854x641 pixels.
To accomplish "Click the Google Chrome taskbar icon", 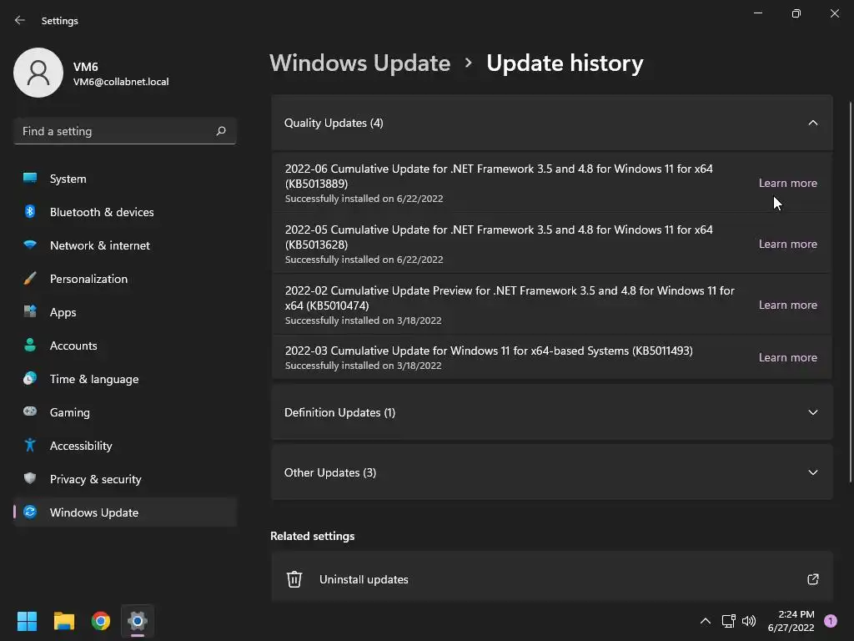I will coord(101,621).
